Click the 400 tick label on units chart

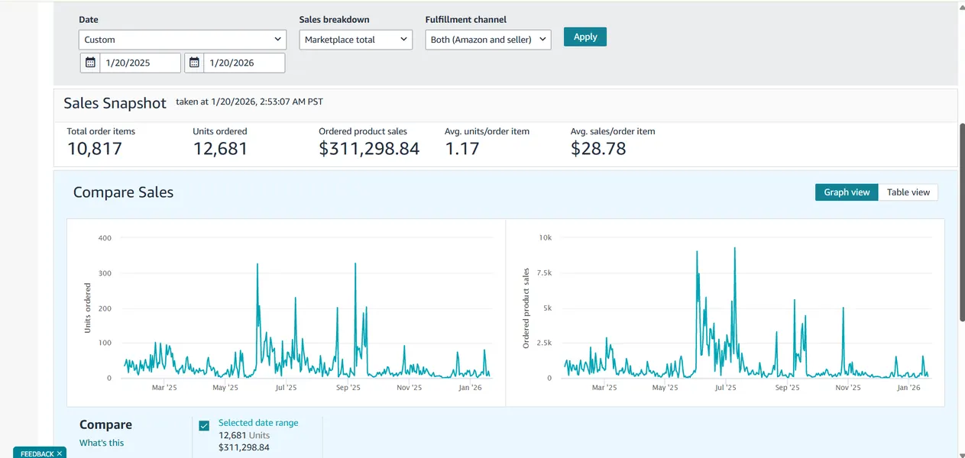105,238
